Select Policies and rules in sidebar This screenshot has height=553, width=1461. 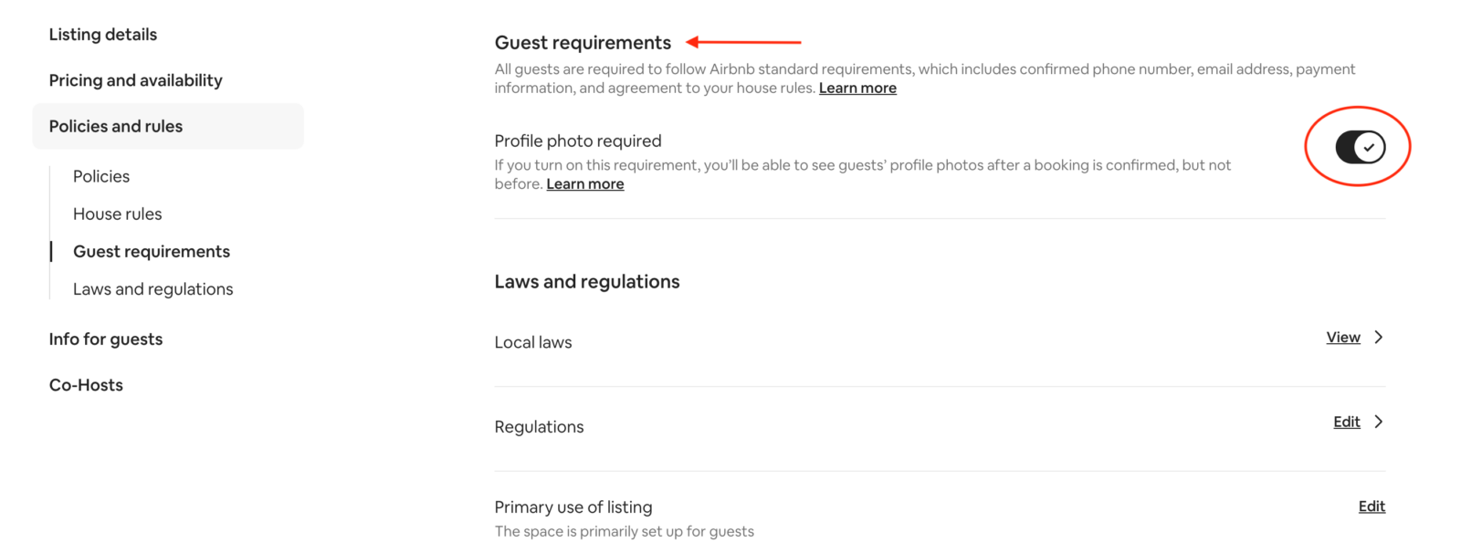tap(115, 126)
